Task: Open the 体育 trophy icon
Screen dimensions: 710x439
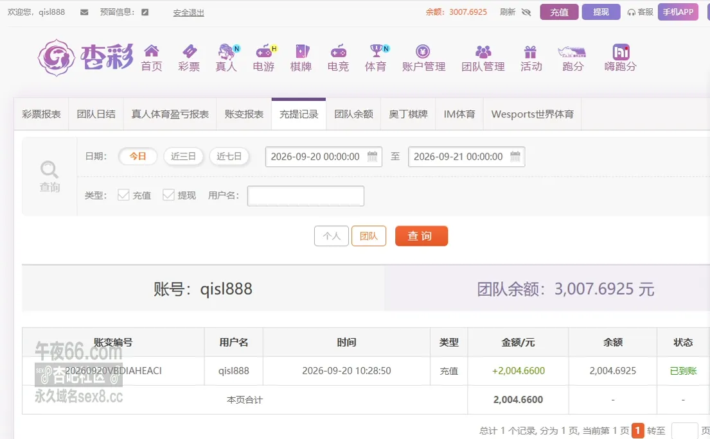Action: click(x=377, y=51)
